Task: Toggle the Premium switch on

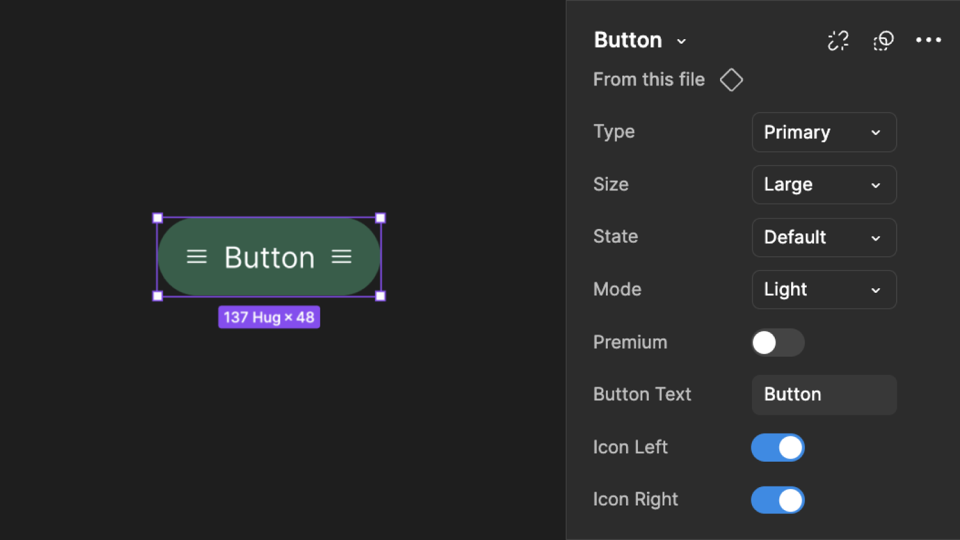Action: (x=777, y=342)
